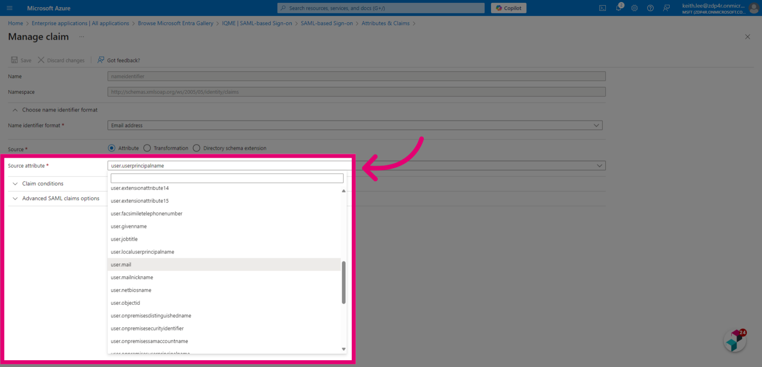Click Source attribute dropdown chevron

pyautogui.click(x=599, y=165)
